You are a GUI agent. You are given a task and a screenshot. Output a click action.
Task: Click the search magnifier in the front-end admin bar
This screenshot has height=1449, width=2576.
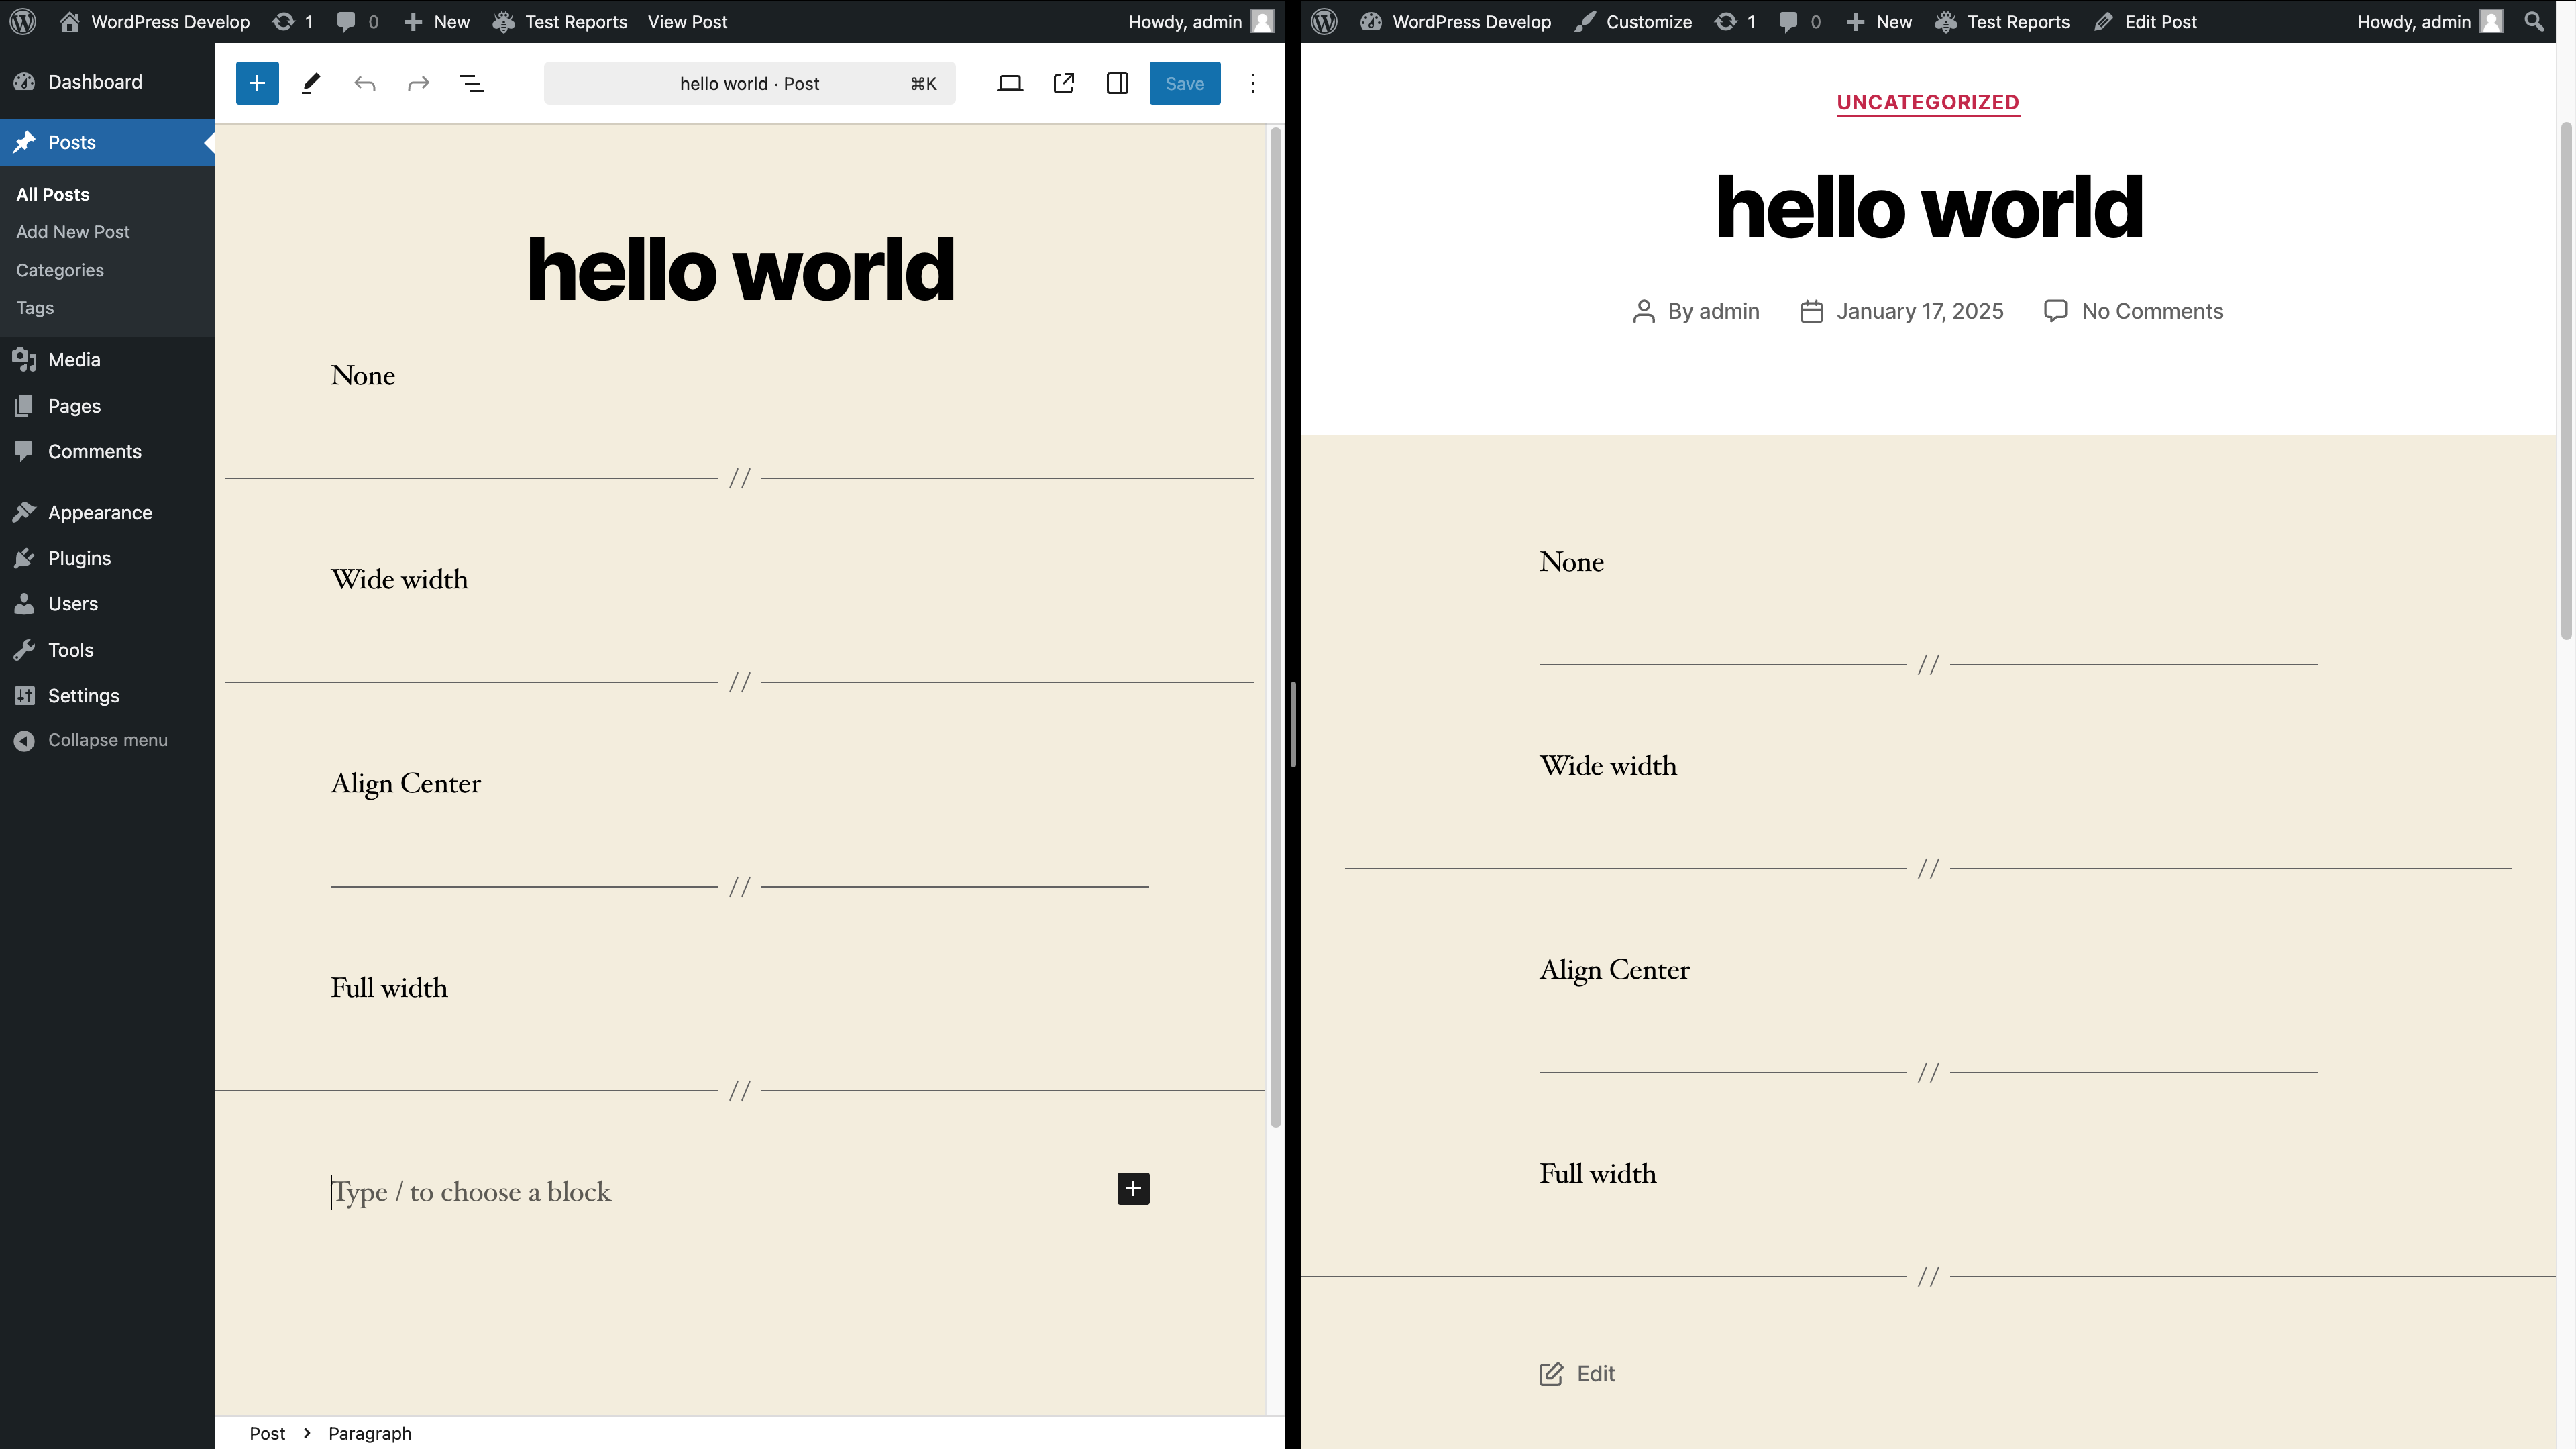pyautogui.click(x=2533, y=21)
